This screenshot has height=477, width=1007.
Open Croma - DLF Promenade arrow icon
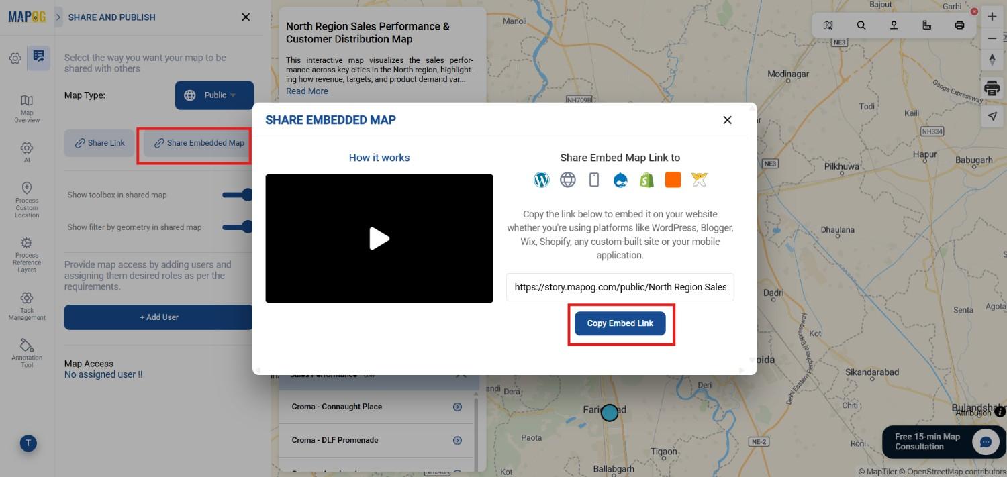tap(457, 440)
